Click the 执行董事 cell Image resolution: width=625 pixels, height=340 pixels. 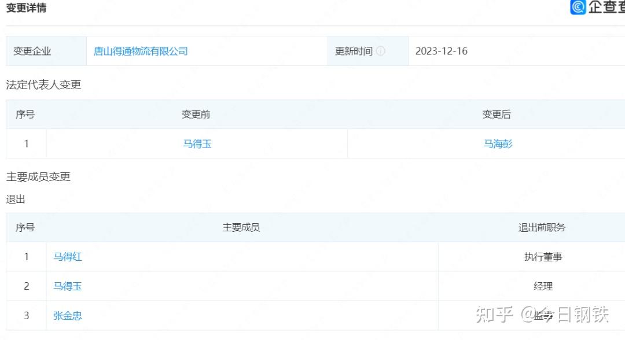coord(543,257)
